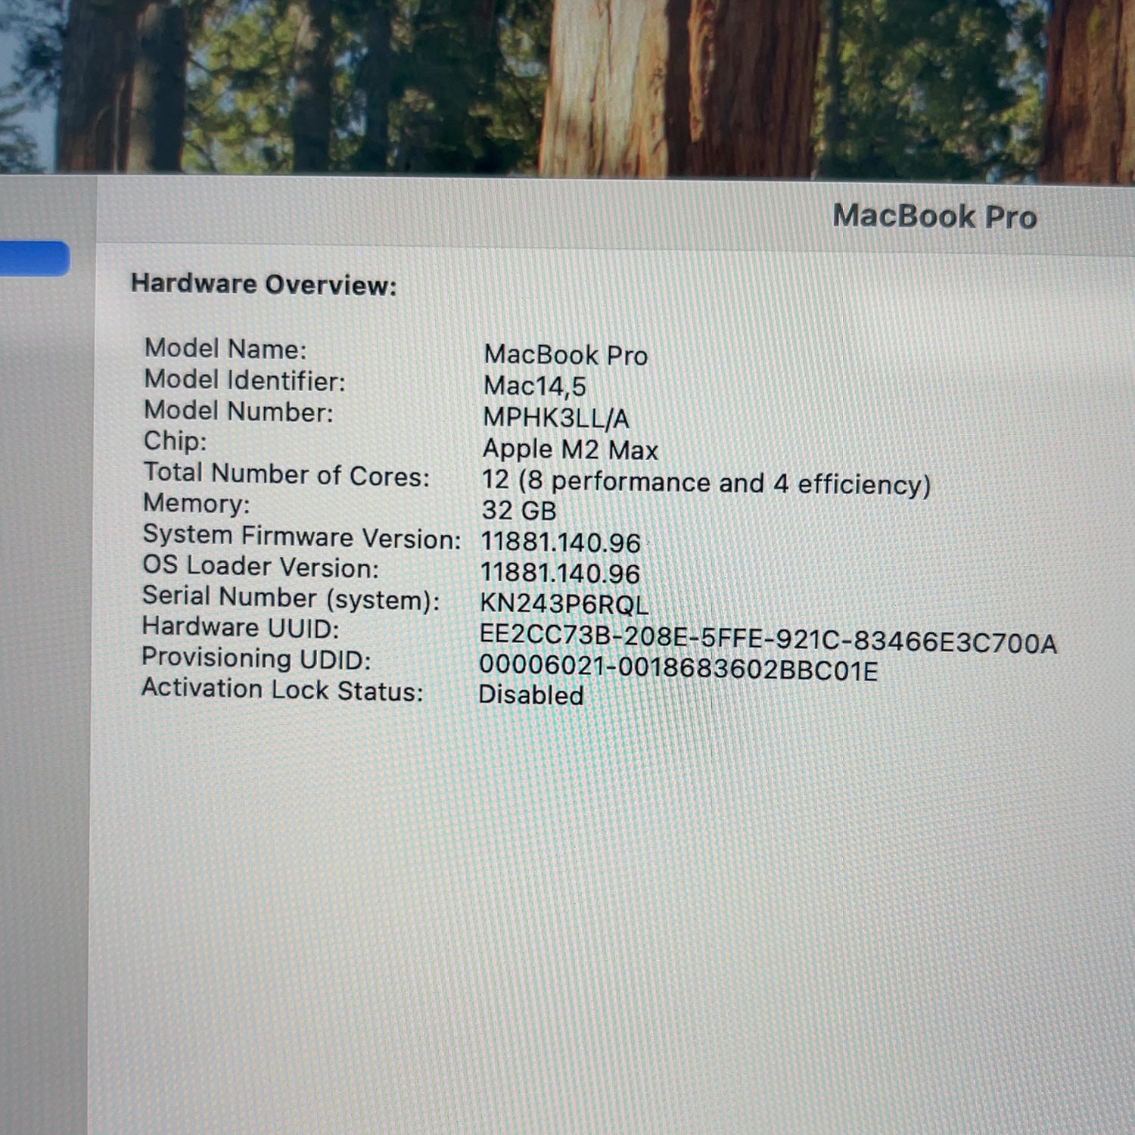
Task: Select the Disabled activation lock status value
Action: 531,695
